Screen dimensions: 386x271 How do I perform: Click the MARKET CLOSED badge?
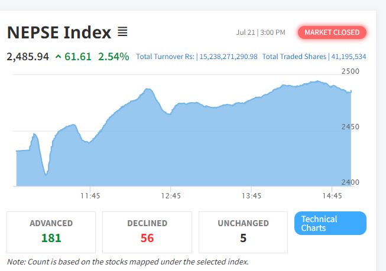[332, 32]
